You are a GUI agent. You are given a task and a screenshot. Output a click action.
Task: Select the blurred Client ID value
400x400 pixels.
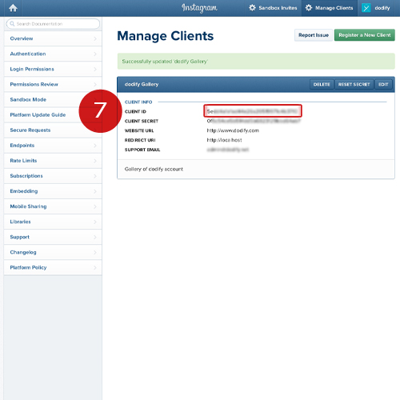(252, 111)
